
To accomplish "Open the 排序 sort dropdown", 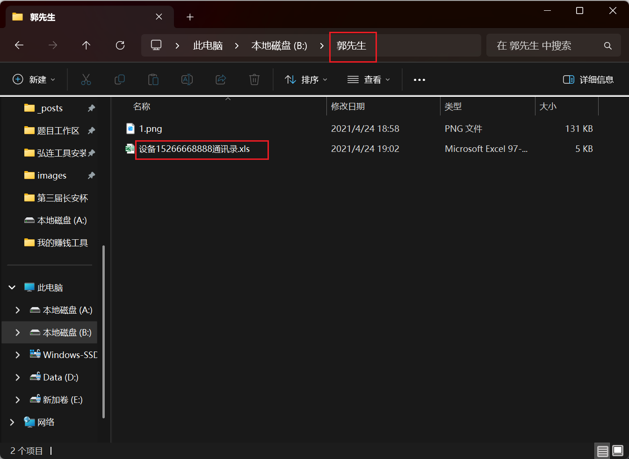I will (306, 79).
